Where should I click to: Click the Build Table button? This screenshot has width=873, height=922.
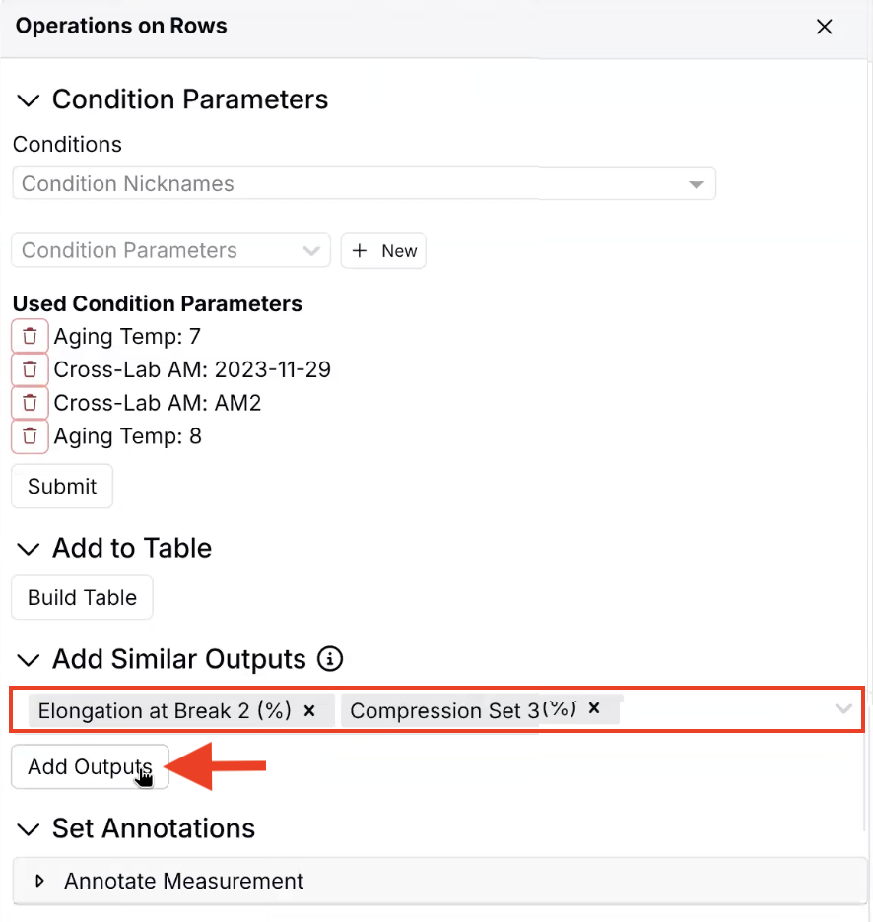pos(82,597)
